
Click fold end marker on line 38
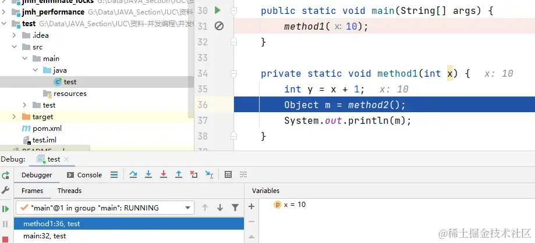pyautogui.click(x=233, y=135)
